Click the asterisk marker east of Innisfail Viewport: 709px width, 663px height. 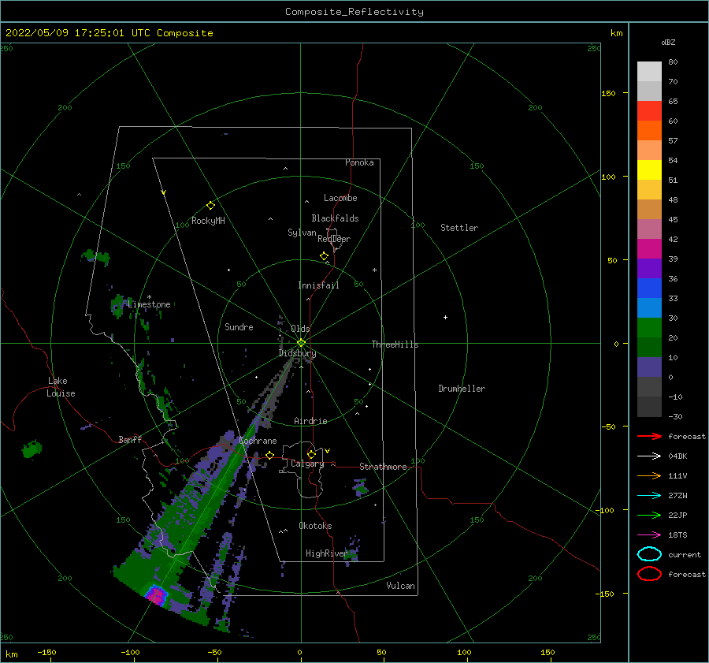[x=374, y=270]
